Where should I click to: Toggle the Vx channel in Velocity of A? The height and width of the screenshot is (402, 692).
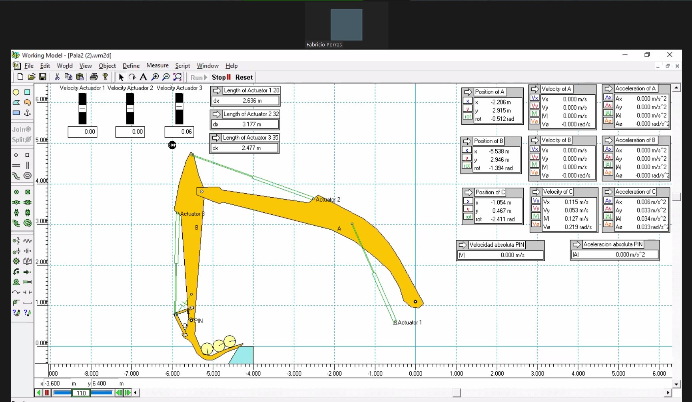click(534, 98)
